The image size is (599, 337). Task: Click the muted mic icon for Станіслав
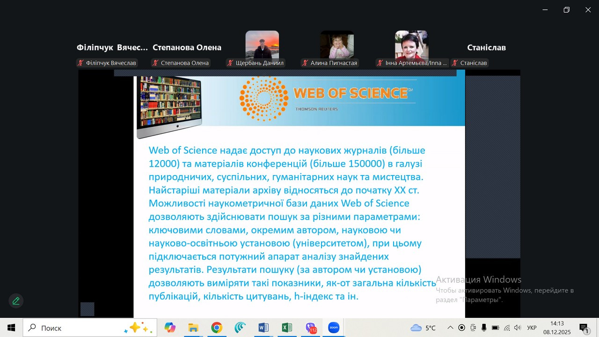[455, 63]
